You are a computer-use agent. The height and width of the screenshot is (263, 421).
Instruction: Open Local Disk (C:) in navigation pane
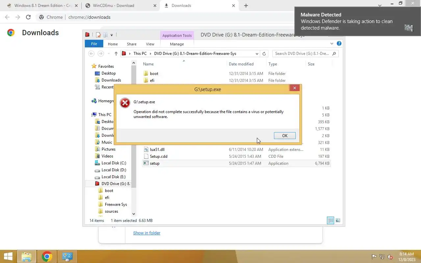click(113, 163)
